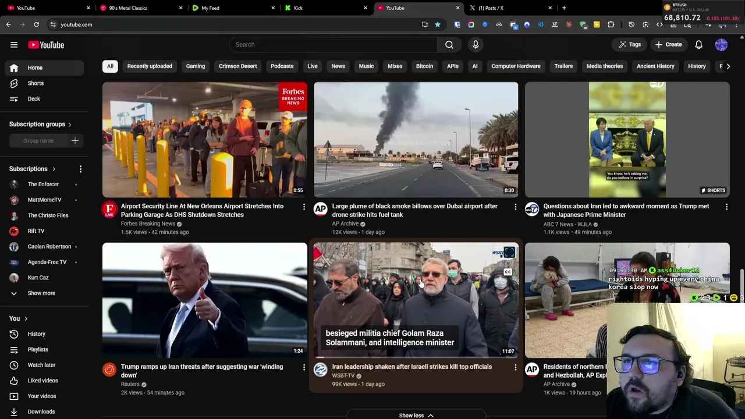Open MattMorseTV subscription
745x419 pixels.
point(44,200)
